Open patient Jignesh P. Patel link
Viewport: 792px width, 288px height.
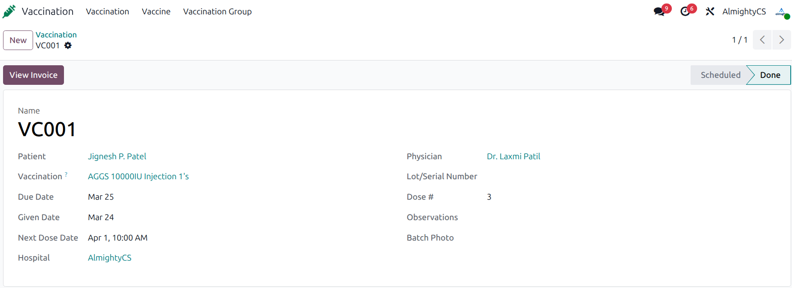[117, 157]
